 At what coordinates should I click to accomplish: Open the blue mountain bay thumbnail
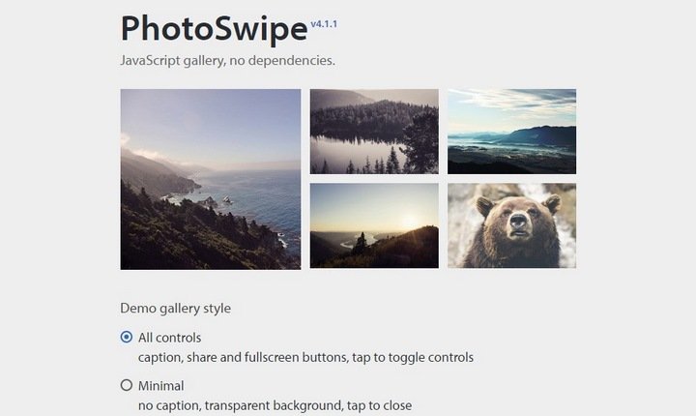(x=511, y=132)
